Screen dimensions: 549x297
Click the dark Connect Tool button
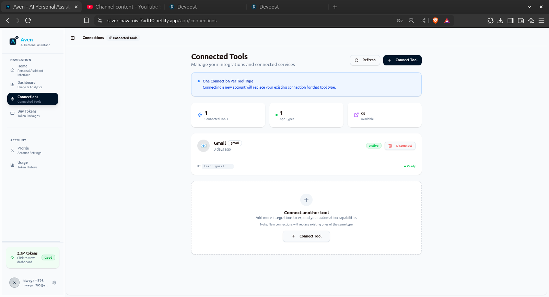click(x=402, y=60)
